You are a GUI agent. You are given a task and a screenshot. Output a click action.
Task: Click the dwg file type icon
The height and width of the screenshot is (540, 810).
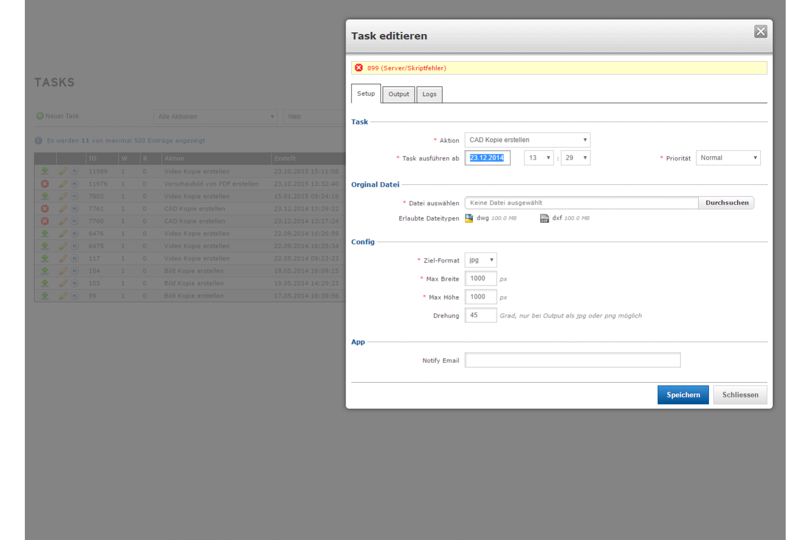pos(469,218)
